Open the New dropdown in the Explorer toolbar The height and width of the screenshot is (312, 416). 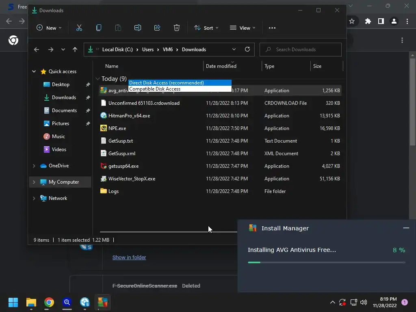tap(49, 28)
